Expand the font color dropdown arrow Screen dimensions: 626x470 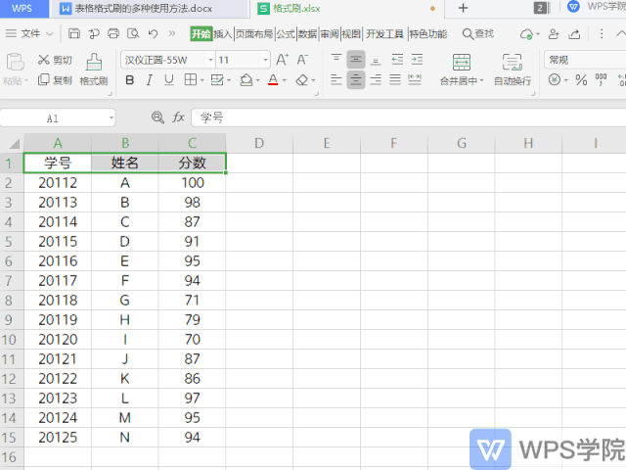pyautogui.click(x=285, y=80)
